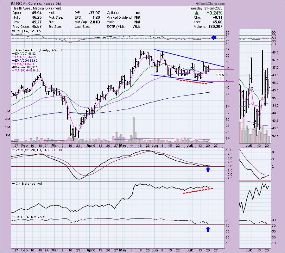285x253 pixels.
Task: Click the small icon beside RSI(14)
Action: coord(13,31)
